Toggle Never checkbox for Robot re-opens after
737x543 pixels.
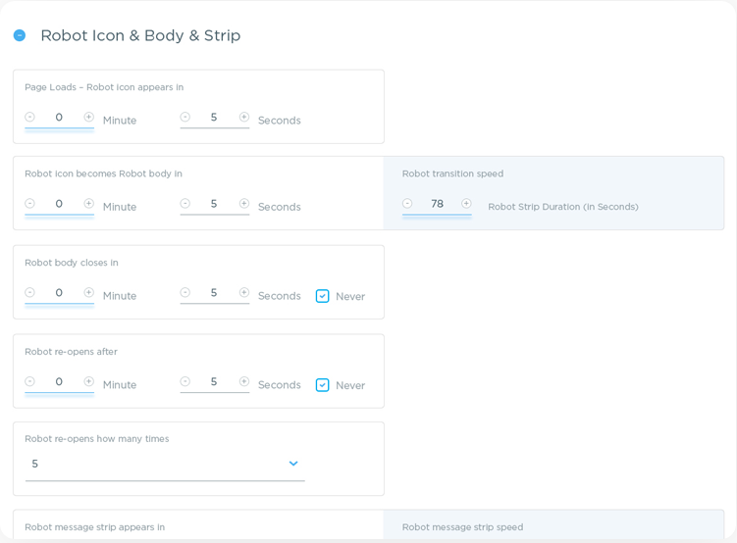[323, 385]
